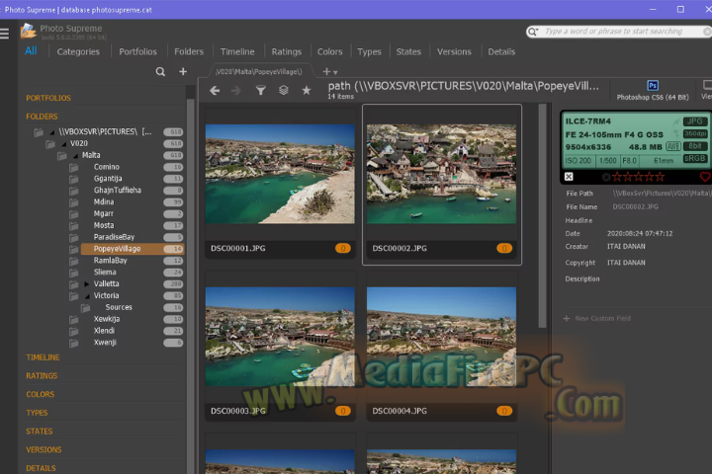Click the search magnifier in search box

pyautogui.click(x=533, y=32)
